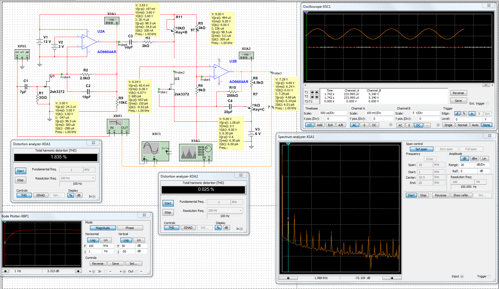Select the V3 6 V battery symbol

click(x=251, y=133)
